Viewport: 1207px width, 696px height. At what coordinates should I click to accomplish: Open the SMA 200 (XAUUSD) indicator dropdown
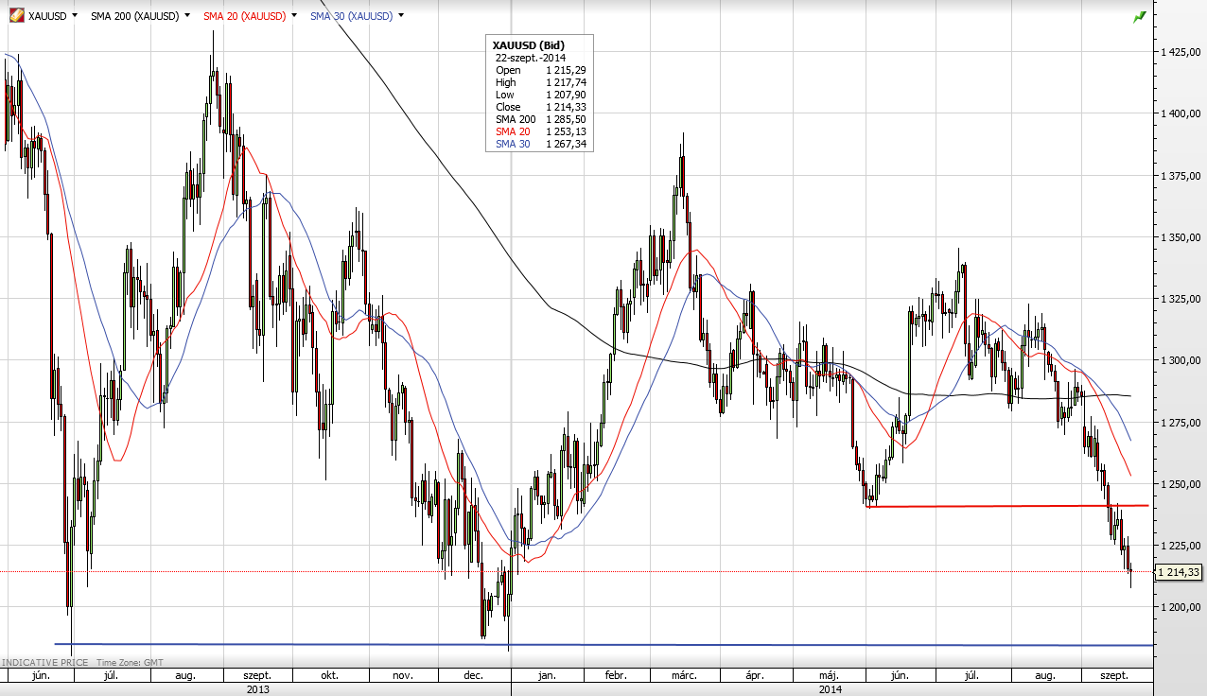pyautogui.click(x=187, y=16)
